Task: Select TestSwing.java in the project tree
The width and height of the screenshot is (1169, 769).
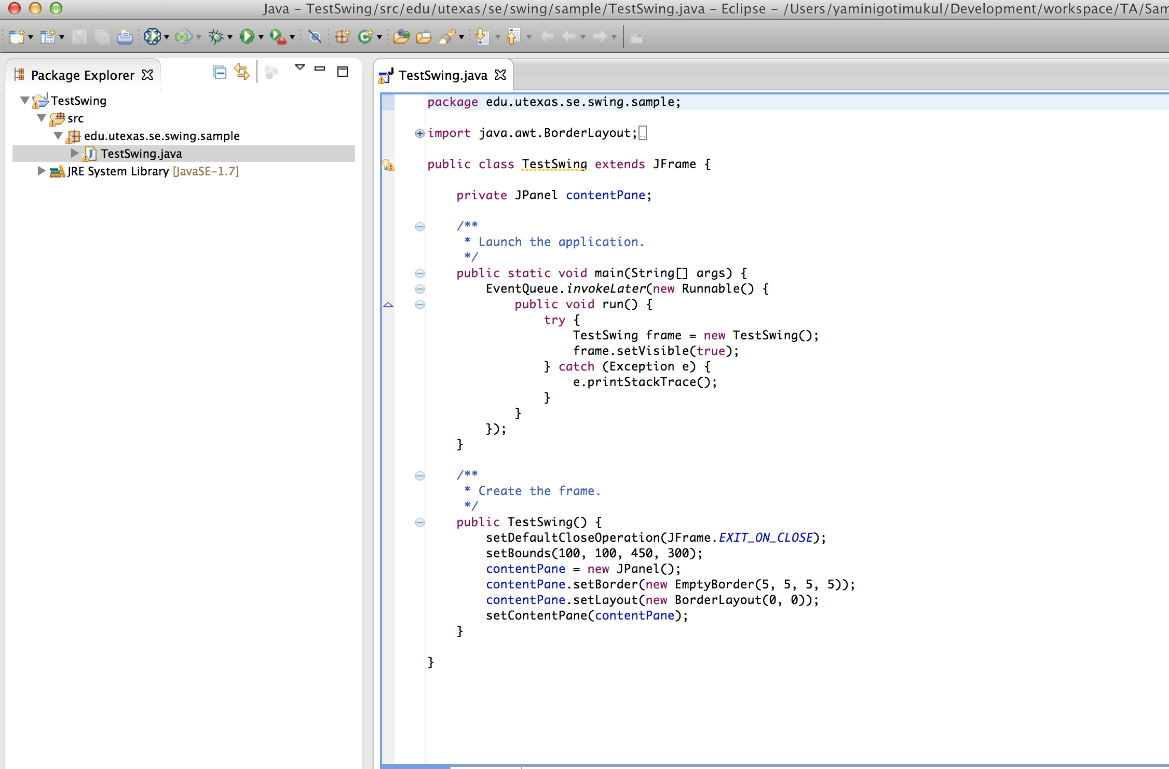Action: pyautogui.click(x=141, y=153)
